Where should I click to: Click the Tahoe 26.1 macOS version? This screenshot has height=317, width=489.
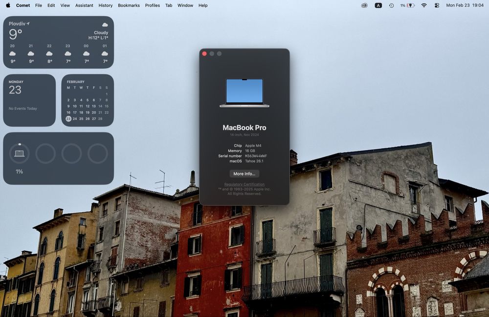tap(254, 161)
